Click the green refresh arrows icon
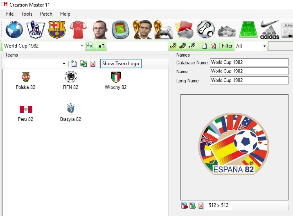 90,46
